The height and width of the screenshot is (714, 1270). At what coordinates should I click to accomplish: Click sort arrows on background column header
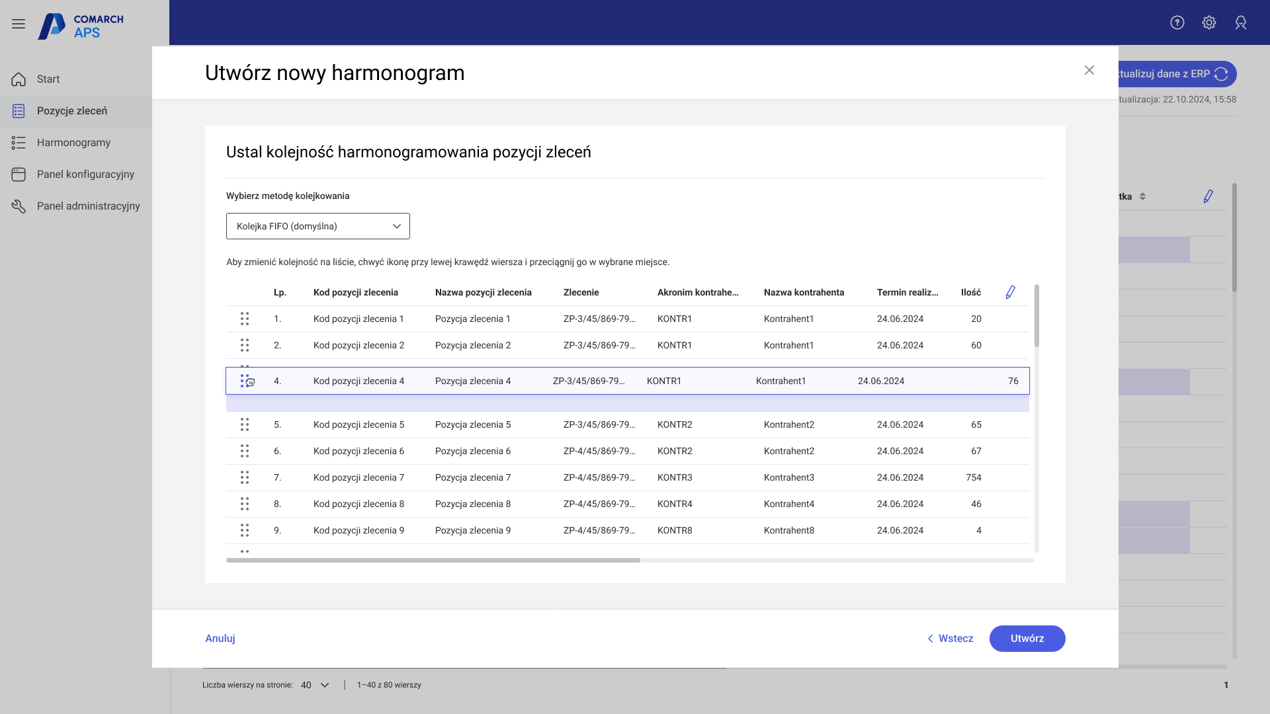[x=1142, y=196]
